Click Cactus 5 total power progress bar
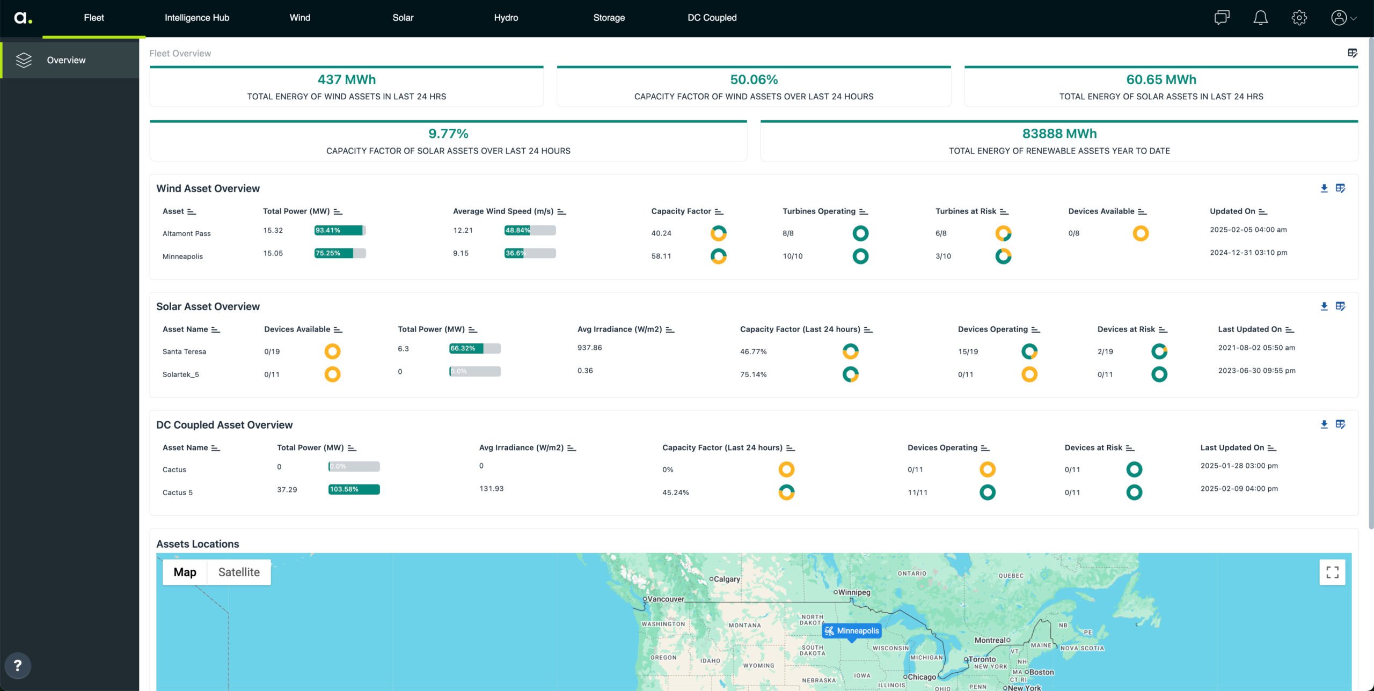The width and height of the screenshot is (1374, 691). [354, 489]
